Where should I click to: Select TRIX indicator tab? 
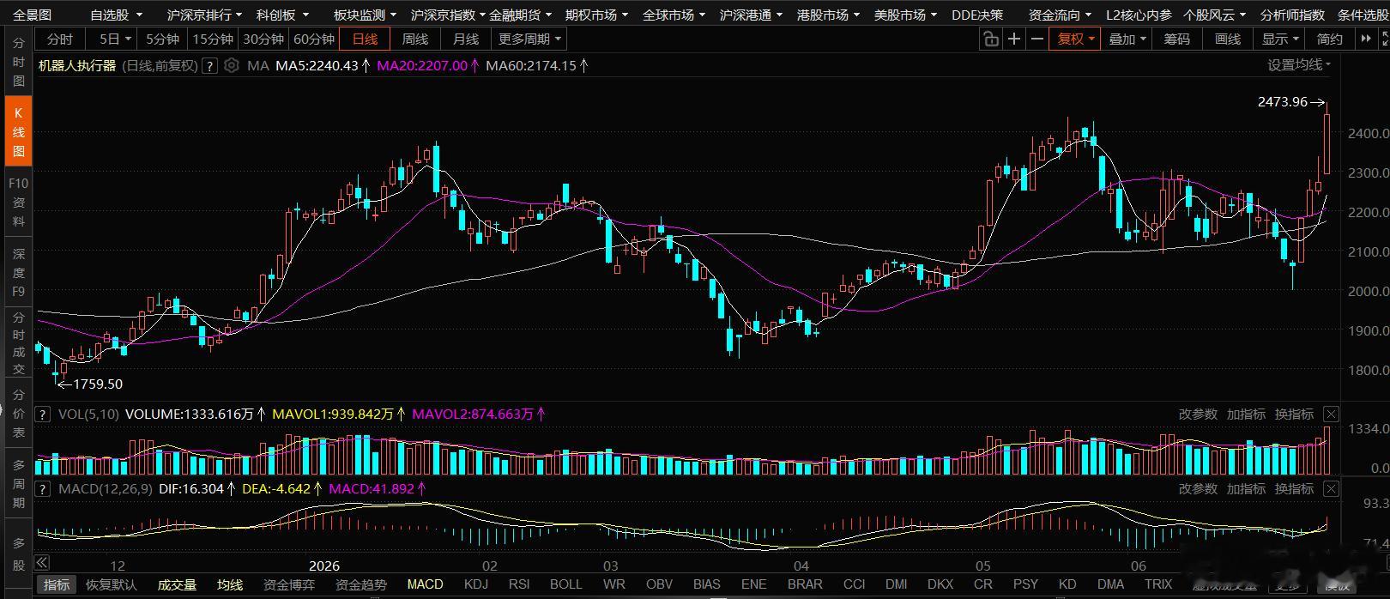pos(1158,584)
